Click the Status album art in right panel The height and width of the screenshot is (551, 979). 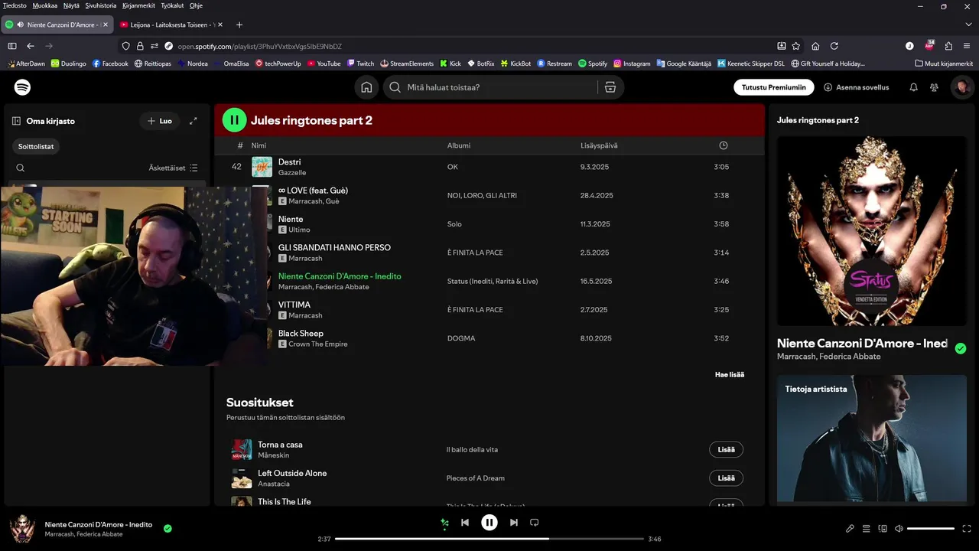[x=871, y=231]
